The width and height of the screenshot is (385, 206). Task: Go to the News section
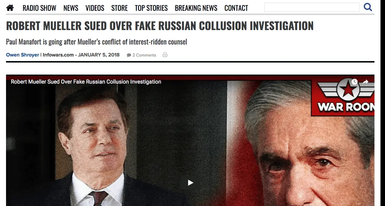click(71, 8)
